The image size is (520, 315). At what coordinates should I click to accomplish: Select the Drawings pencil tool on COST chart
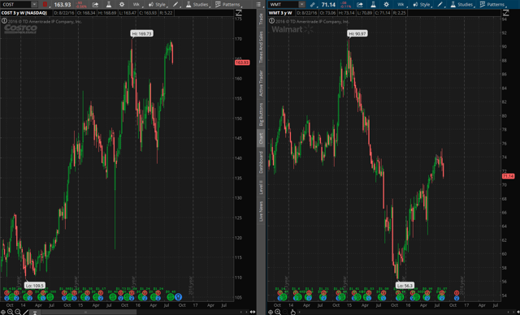point(175,4)
